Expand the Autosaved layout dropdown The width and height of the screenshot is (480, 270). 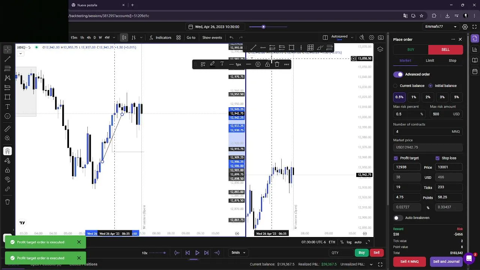tap(352, 37)
